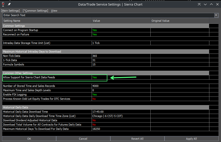Image resolution: width=221 pixels, height=142 pixels.
Task: Close the Data/Trade Service Settings window
Action: tap(217, 4)
